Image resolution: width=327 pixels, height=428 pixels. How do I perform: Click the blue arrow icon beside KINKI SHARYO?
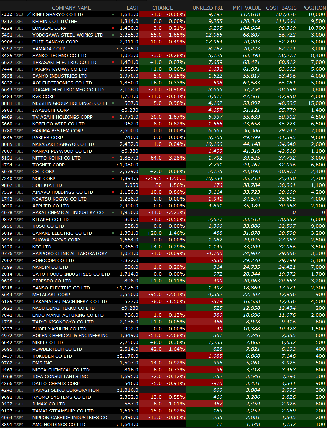[29, 14]
